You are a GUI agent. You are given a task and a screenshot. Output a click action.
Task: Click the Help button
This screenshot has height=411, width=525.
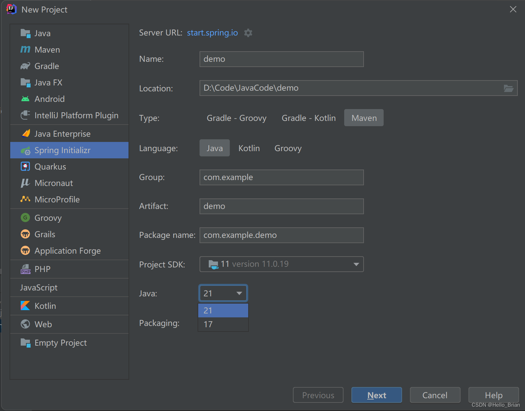pos(493,395)
